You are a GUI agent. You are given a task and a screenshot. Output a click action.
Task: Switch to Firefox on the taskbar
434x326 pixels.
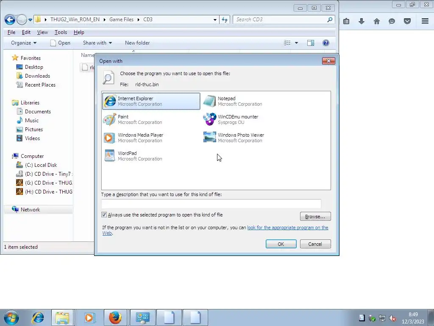[x=115, y=318]
